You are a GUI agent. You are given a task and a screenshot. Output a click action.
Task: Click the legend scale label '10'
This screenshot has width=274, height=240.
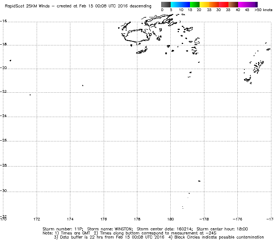181,10
